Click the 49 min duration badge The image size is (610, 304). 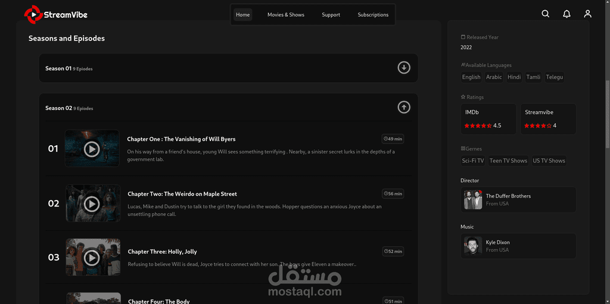pos(393,139)
